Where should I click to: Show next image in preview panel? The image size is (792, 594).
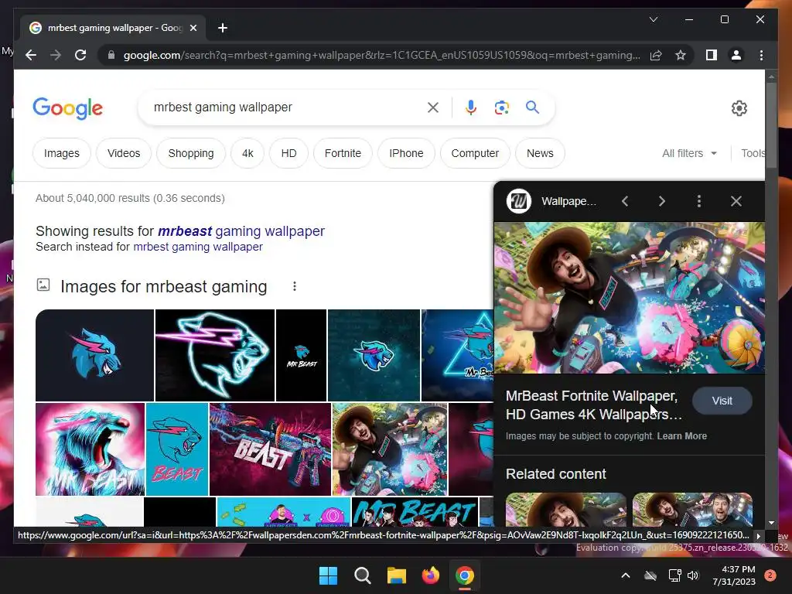pyautogui.click(x=662, y=201)
